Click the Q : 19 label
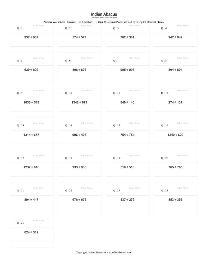The image size is (209, 279). pos(116,158)
